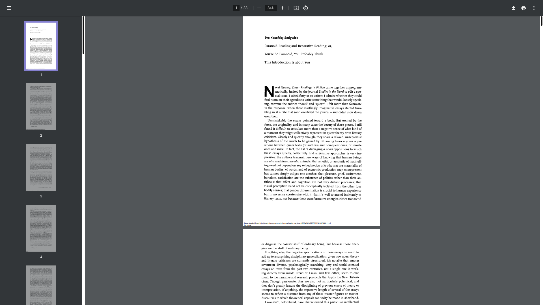Click the 84% zoom level field
Screen dimensions: 543x305
tap(271, 8)
